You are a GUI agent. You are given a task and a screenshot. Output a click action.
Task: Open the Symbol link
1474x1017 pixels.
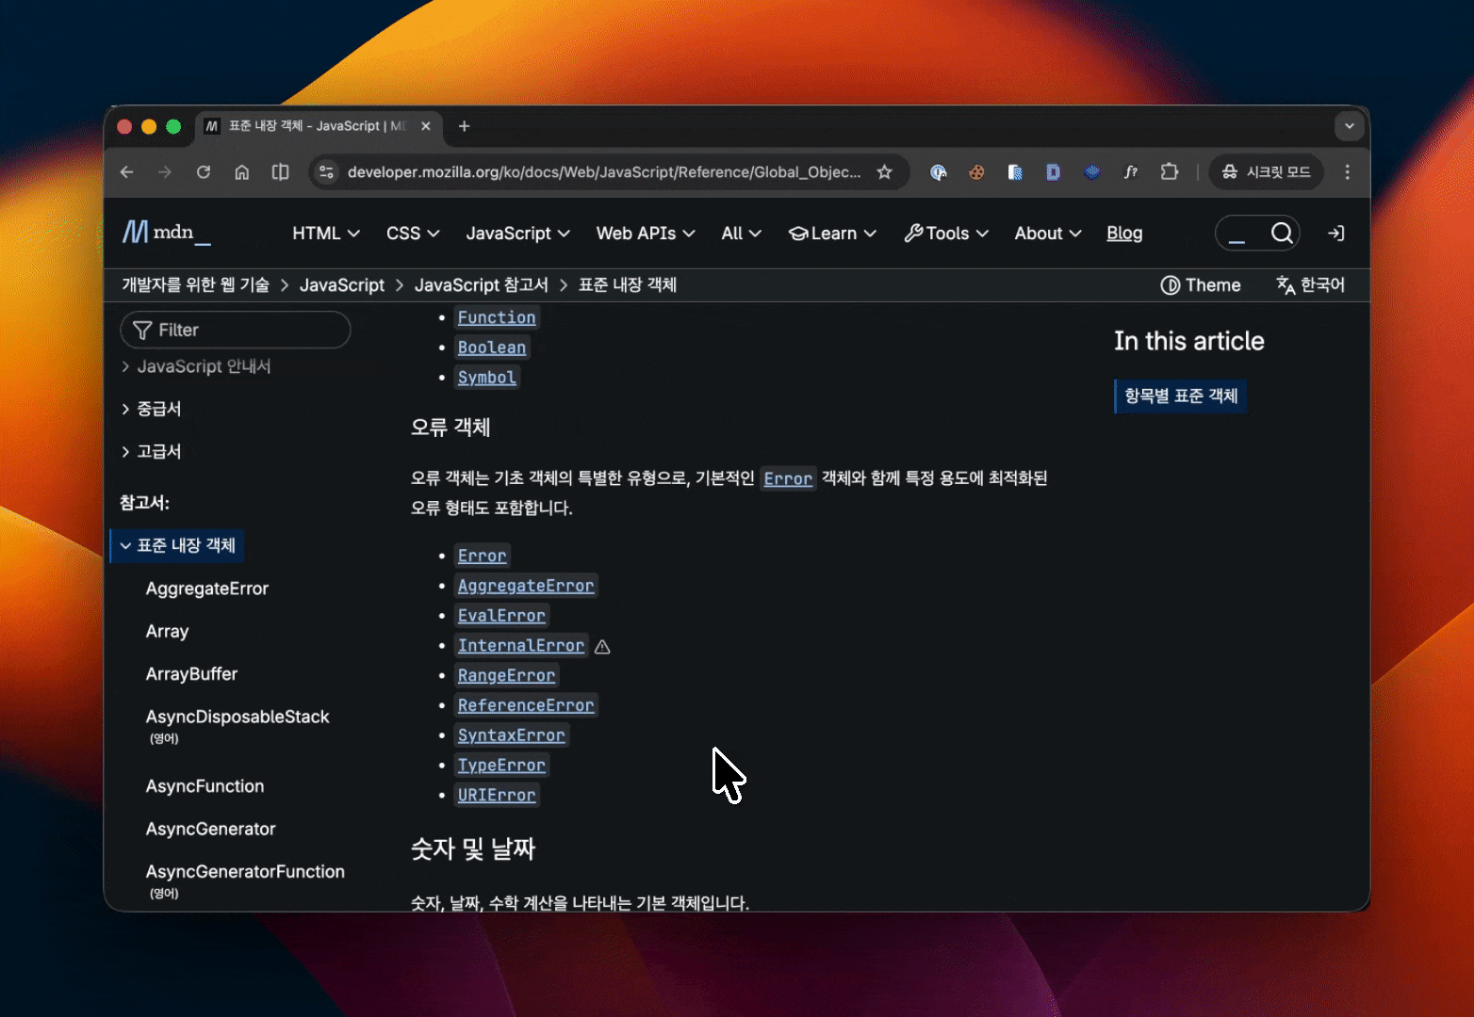(x=487, y=378)
